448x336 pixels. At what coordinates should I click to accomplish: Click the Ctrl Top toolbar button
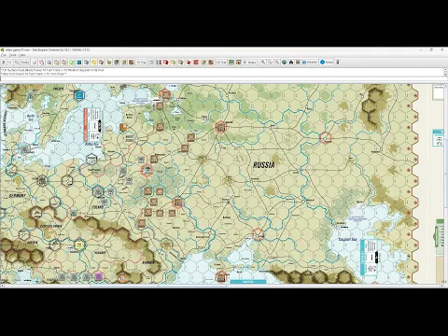(x=220, y=63)
